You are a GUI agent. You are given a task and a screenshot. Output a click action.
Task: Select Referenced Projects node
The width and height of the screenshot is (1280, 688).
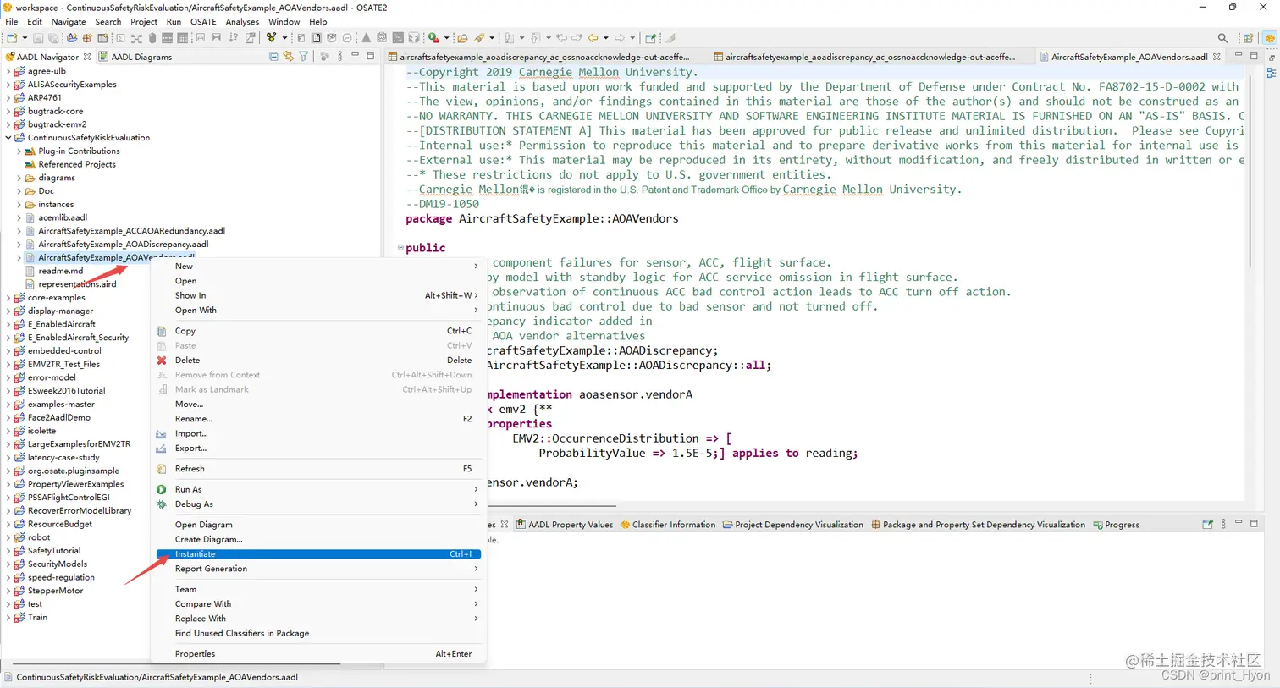(x=77, y=165)
